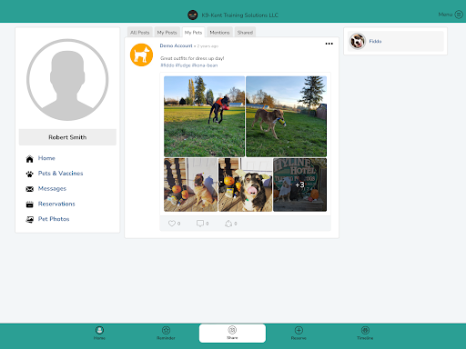
Task: Open the +3 more photos thumbnail
Action: pos(299,184)
